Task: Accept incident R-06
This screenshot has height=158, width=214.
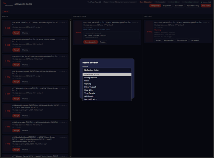Action: (x=16, y=82)
